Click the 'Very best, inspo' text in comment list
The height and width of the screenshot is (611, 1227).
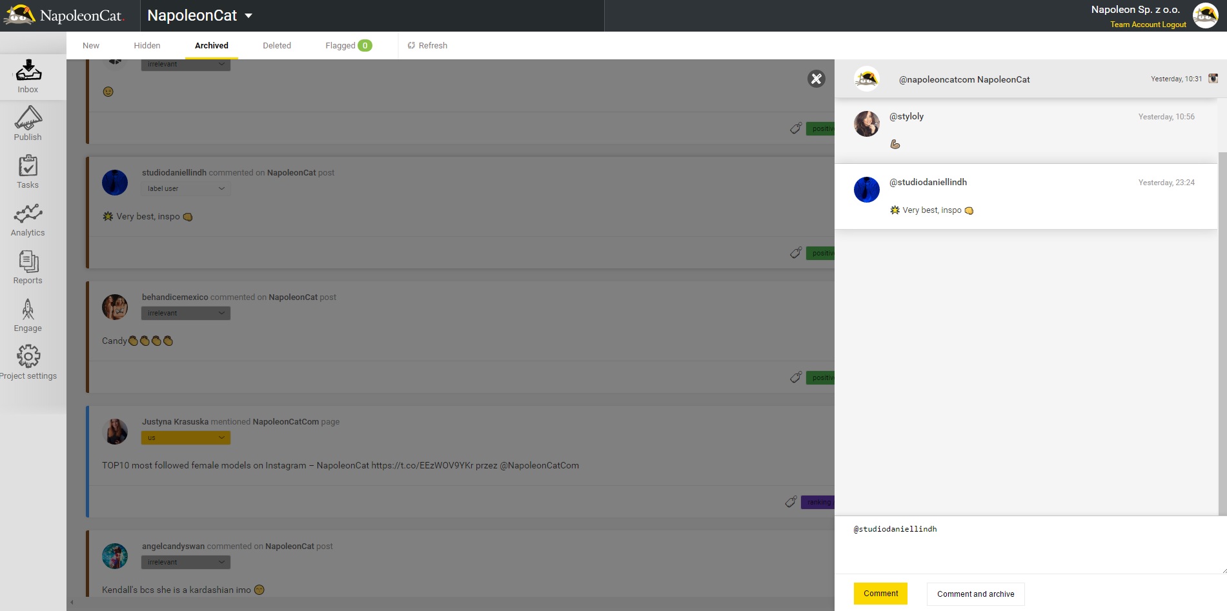(148, 217)
